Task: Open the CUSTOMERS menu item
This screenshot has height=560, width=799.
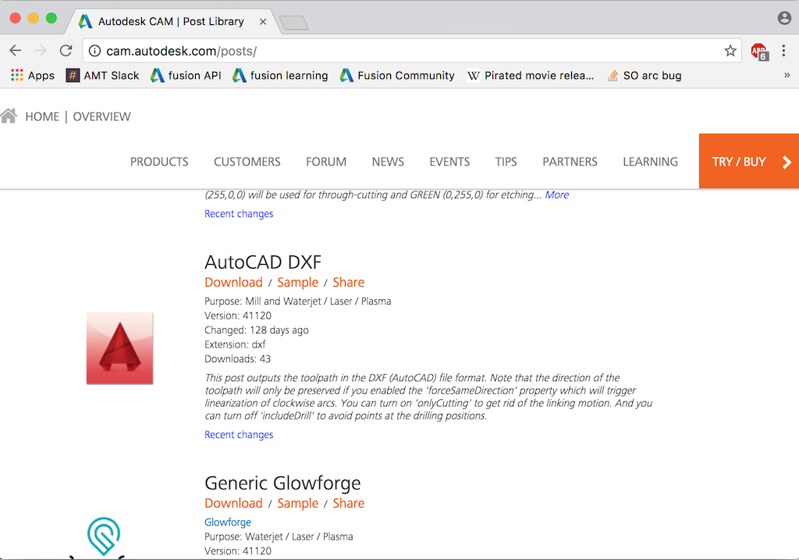Action: pos(247,162)
